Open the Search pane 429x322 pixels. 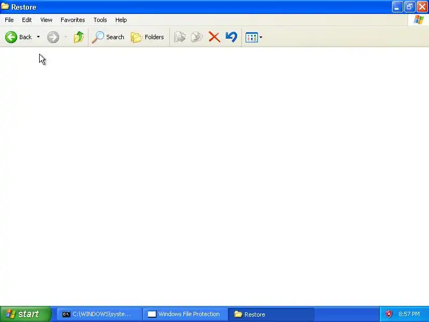click(108, 37)
